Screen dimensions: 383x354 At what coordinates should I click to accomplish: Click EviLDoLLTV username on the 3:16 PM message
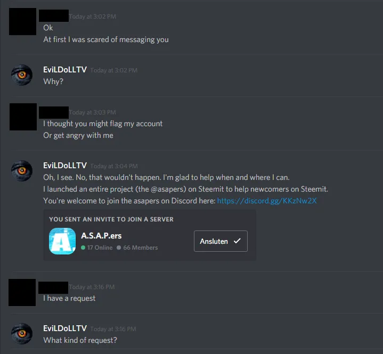pyautogui.click(x=65, y=328)
